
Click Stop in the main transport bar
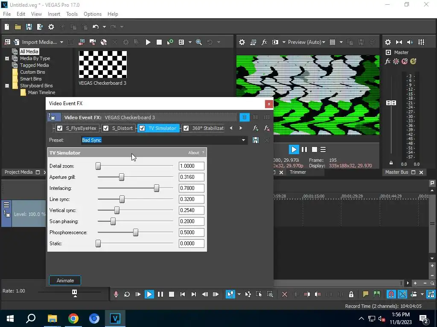pos(172,294)
